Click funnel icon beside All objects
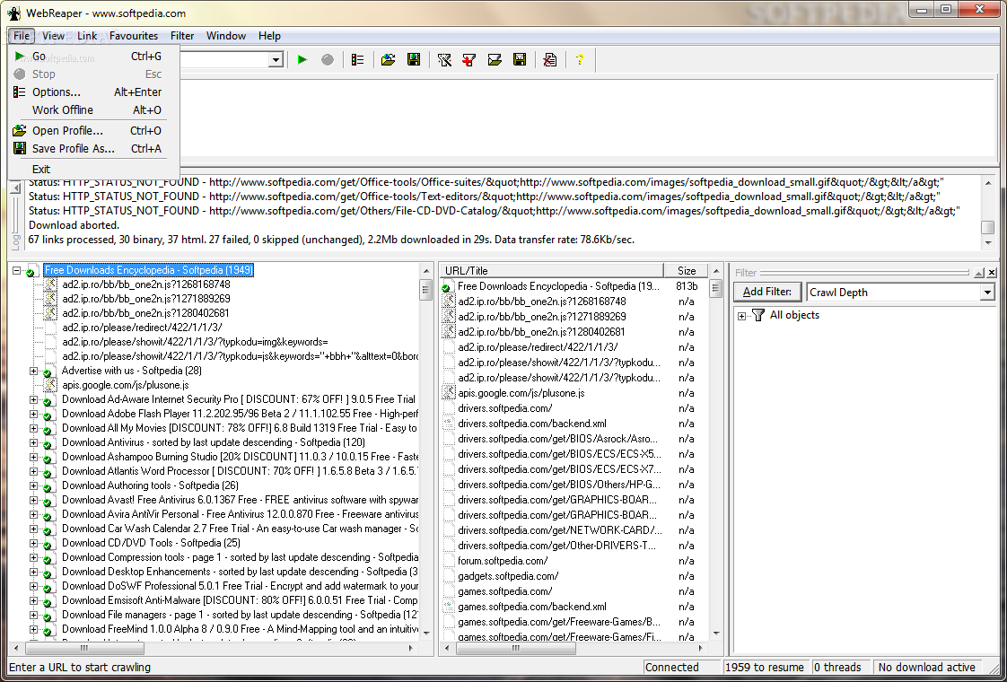This screenshot has height=682, width=1007. pos(758,315)
